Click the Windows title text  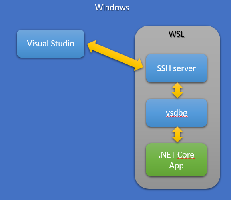click(112, 8)
